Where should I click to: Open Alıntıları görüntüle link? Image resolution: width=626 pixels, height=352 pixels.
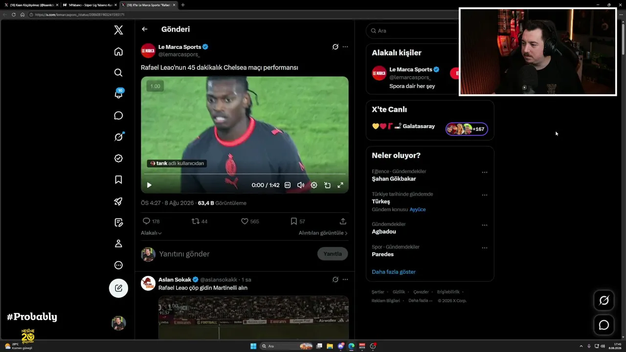tap(323, 233)
